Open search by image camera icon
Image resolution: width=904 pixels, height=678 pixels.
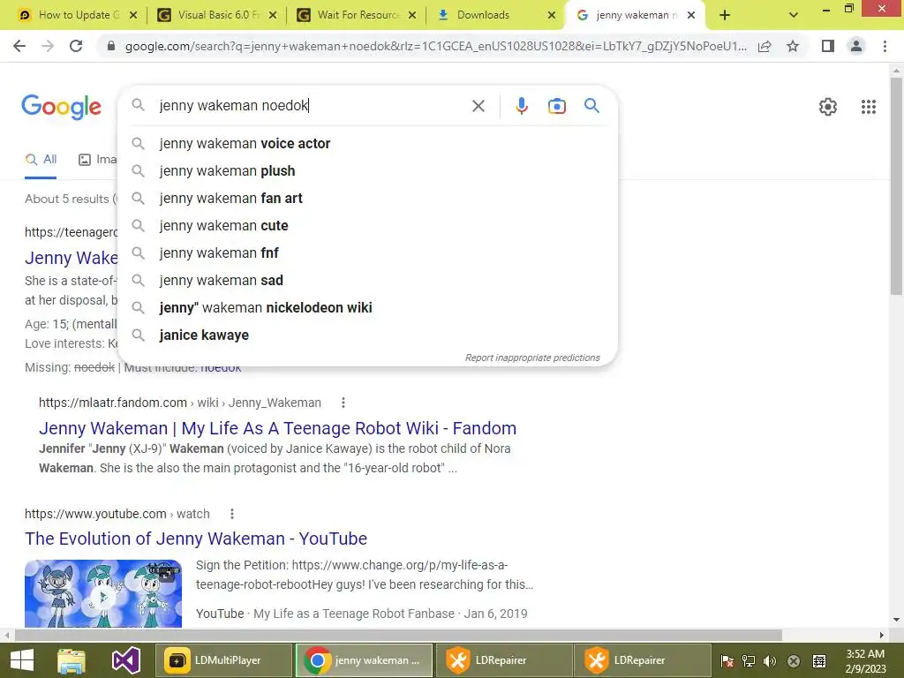[x=556, y=106]
